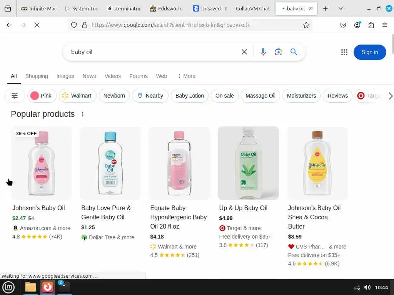
Task: Bookmark this page with star icon
Action: point(306,25)
